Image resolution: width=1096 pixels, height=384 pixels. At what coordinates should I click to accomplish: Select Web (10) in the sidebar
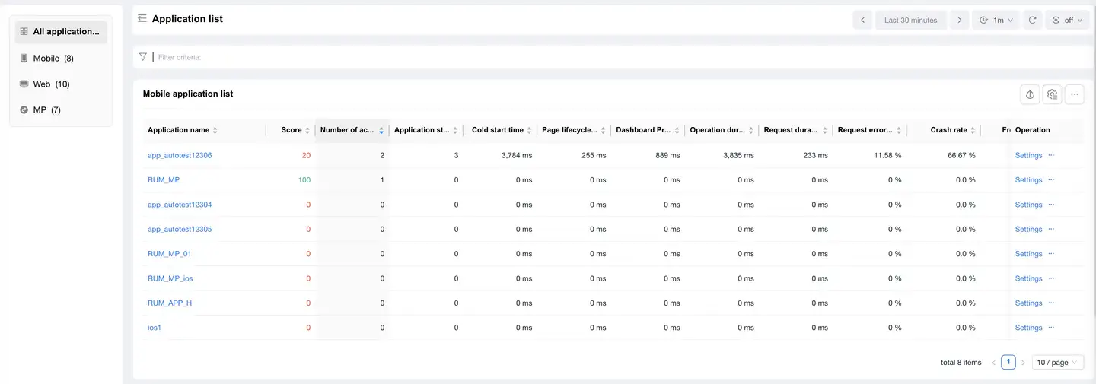[51, 84]
